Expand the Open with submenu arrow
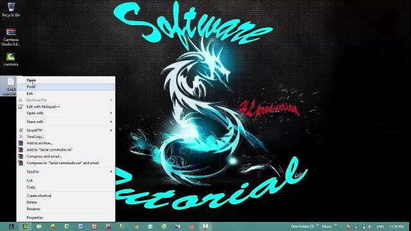Image resolution: width=411 pixels, height=231 pixels. point(111,113)
